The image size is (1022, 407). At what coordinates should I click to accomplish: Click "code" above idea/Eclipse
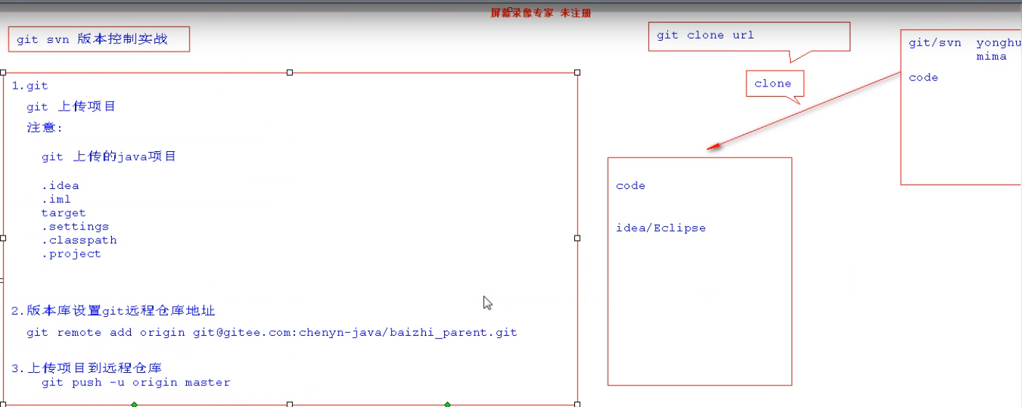tap(630, 185)
